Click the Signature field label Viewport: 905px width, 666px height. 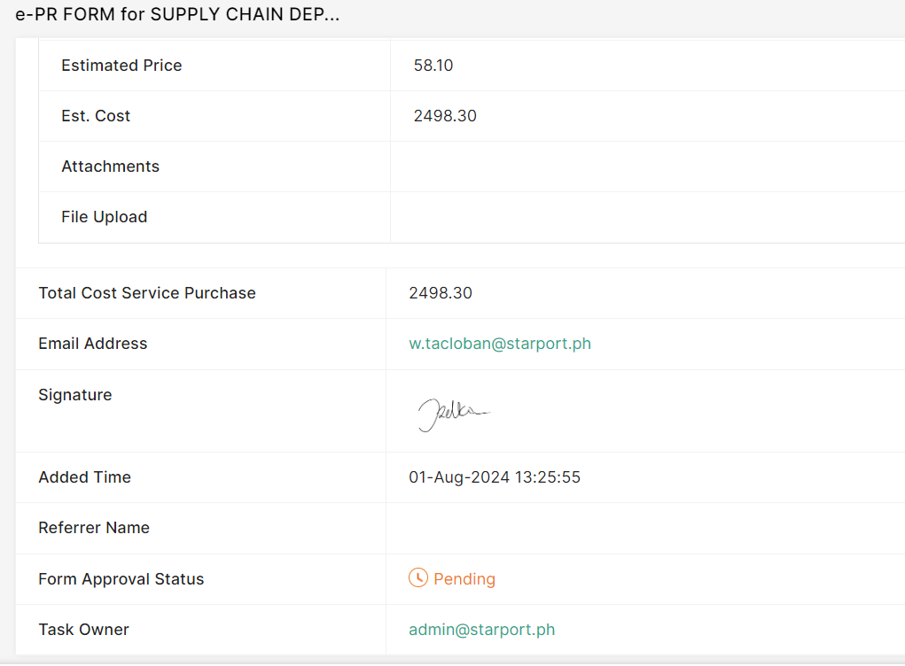(75, 395)
